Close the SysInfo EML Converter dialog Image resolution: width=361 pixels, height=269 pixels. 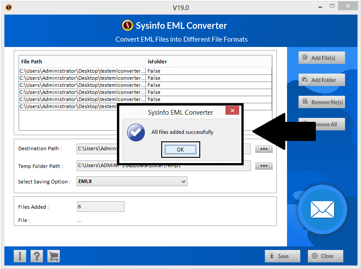[232, 110]
